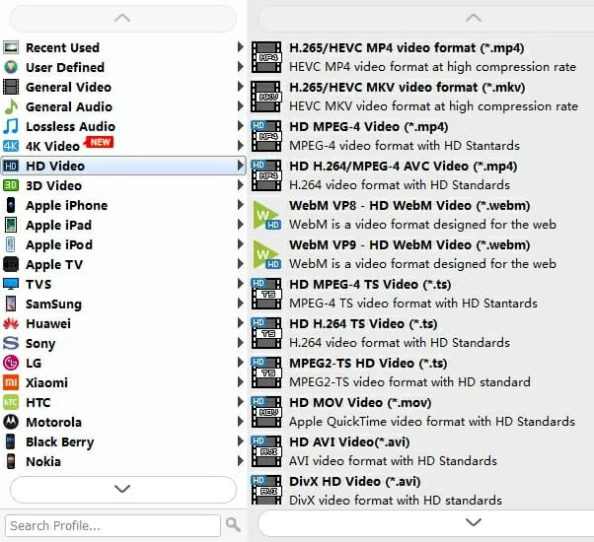Click the search magnifier icon
Image resolution: width=594 pixels, height=542 pixels.
click(233, 524)
